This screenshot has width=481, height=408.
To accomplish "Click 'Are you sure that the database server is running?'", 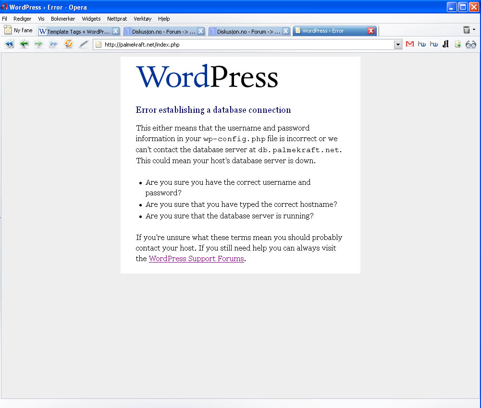I will pos(230,216).
